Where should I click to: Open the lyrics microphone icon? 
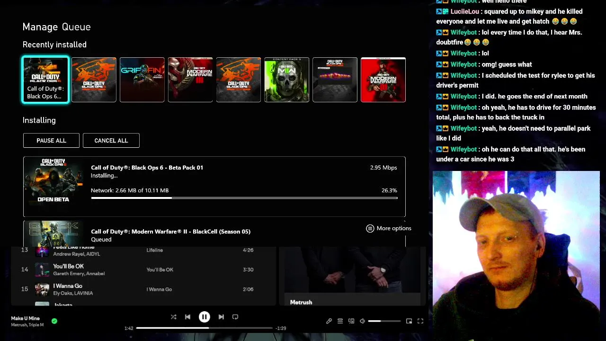click(x=329, y=321)
